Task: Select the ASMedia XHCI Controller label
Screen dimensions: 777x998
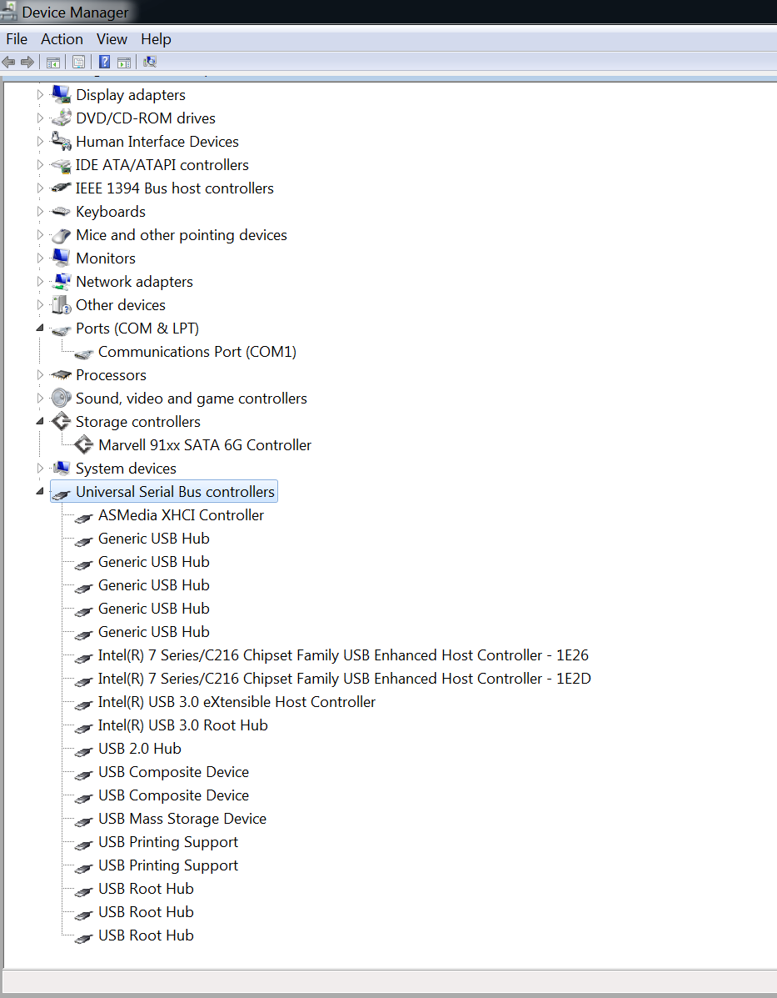Action: click(182, 515)
